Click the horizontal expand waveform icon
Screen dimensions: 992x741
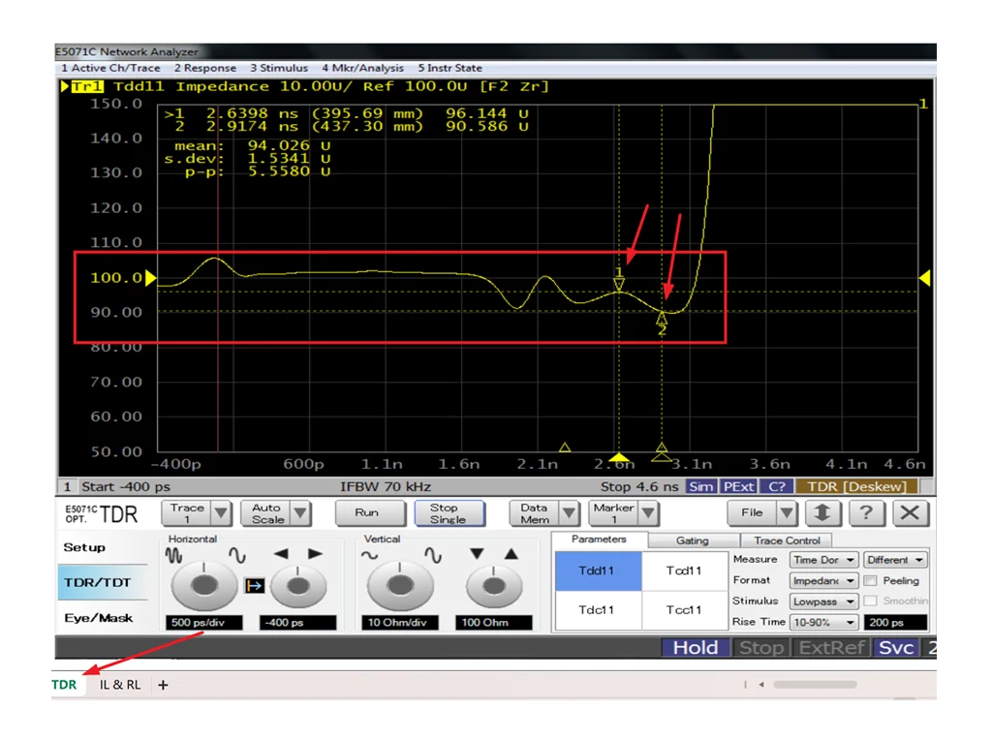click(236, 556)
